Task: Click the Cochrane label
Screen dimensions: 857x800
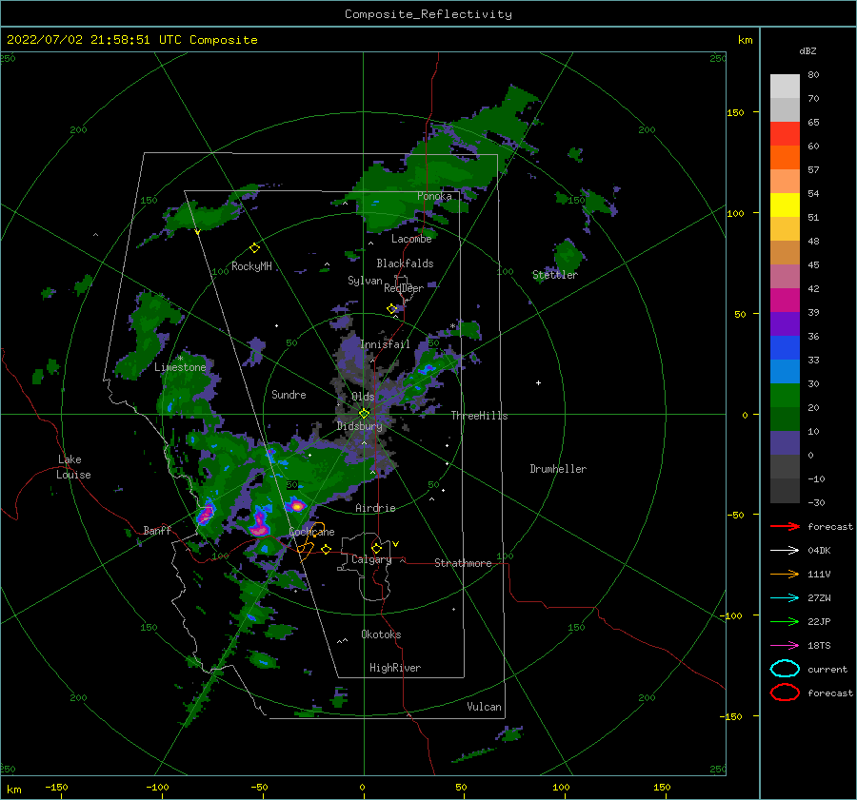Action: pos(311,532)
